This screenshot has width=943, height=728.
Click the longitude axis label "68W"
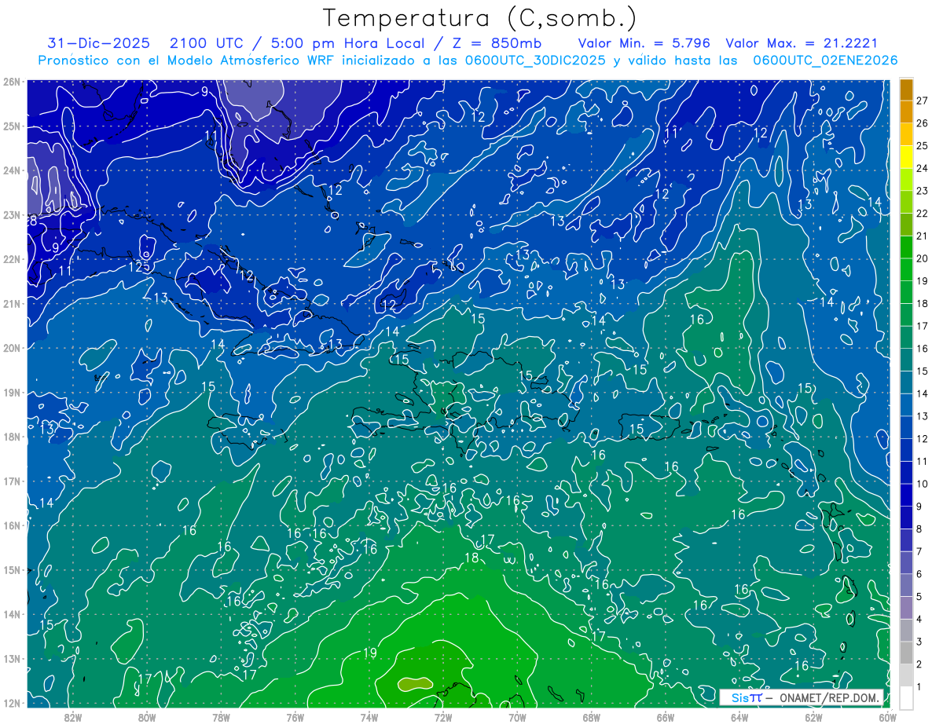coord(591,716)
